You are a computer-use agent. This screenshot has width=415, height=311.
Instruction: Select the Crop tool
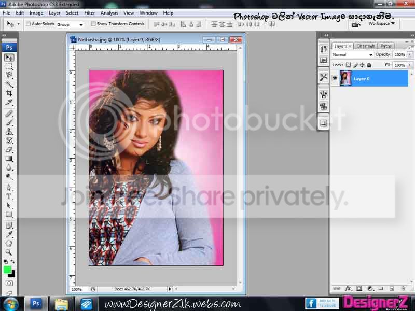pyautogui.click(x=9, y=93)
